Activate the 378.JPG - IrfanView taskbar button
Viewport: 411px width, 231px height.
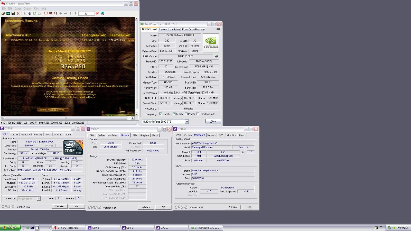pyautogui.click(x=69, y=228)
